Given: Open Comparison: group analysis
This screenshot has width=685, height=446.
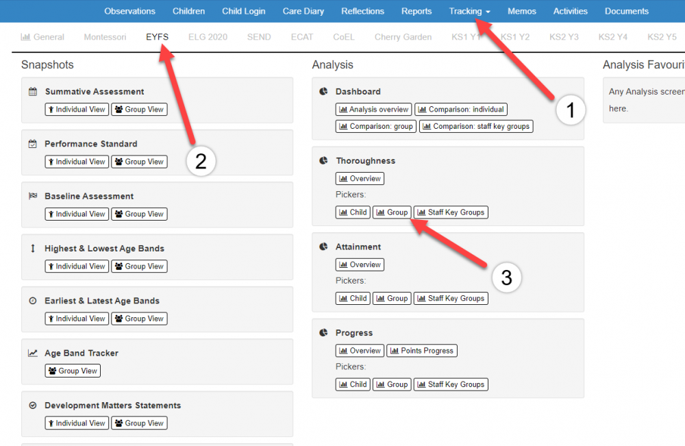Looking at the screenshot, I should (375, 126).
